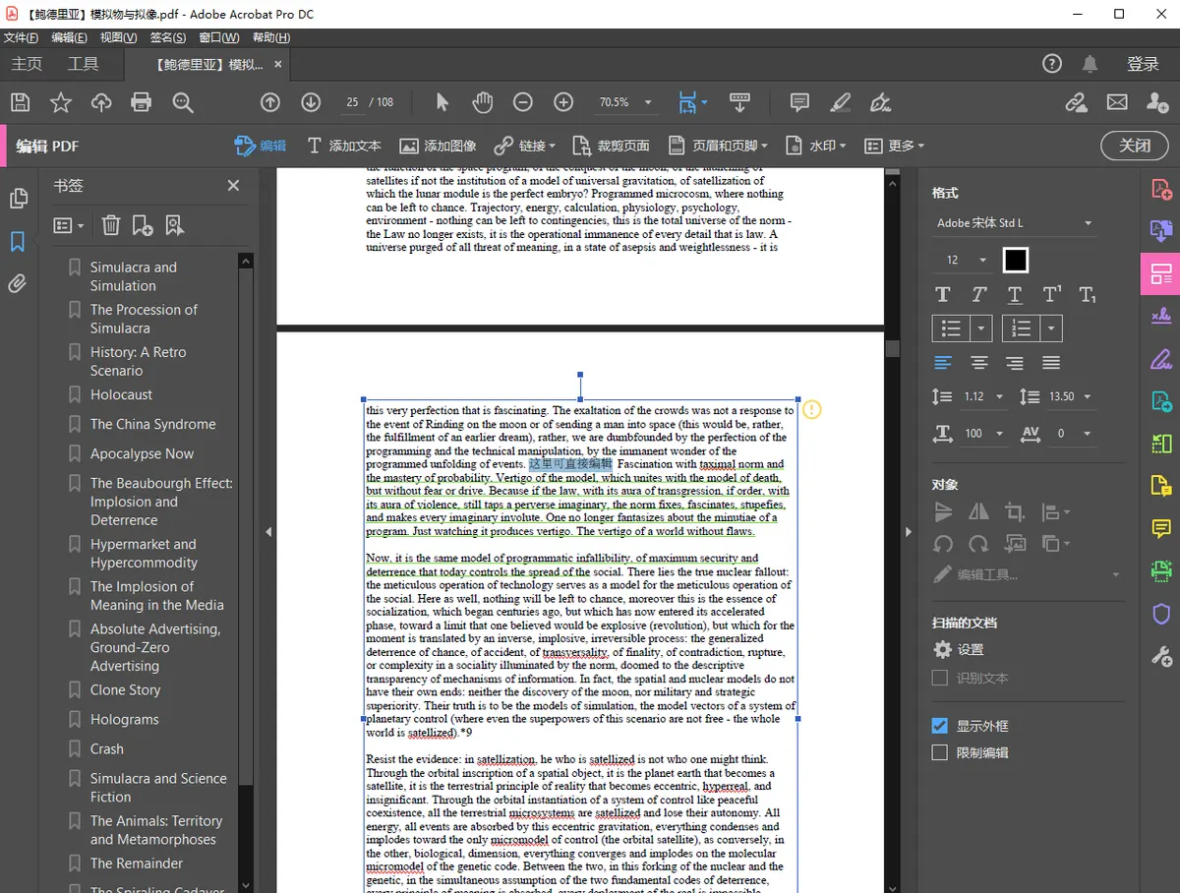Select the arrow selection tool
This screenshot has width=1180, height=893.
coord(442,102)
